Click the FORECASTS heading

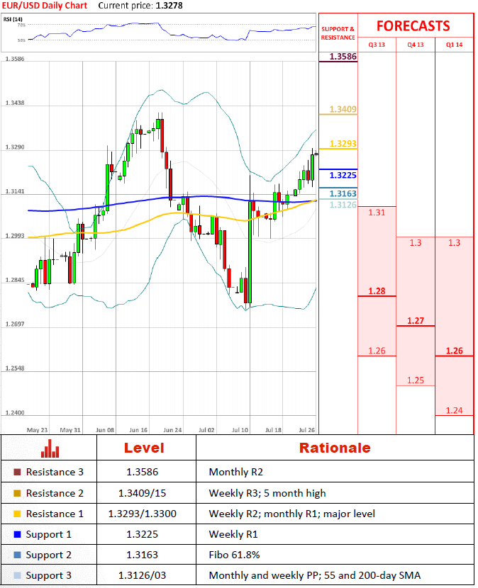point(413,26)
